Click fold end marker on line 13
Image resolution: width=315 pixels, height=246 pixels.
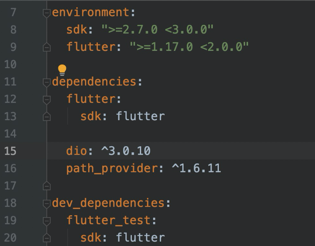pyautogui.click(x=47, y=117)
